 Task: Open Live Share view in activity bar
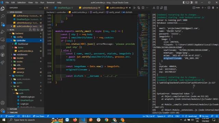[2, 63]
